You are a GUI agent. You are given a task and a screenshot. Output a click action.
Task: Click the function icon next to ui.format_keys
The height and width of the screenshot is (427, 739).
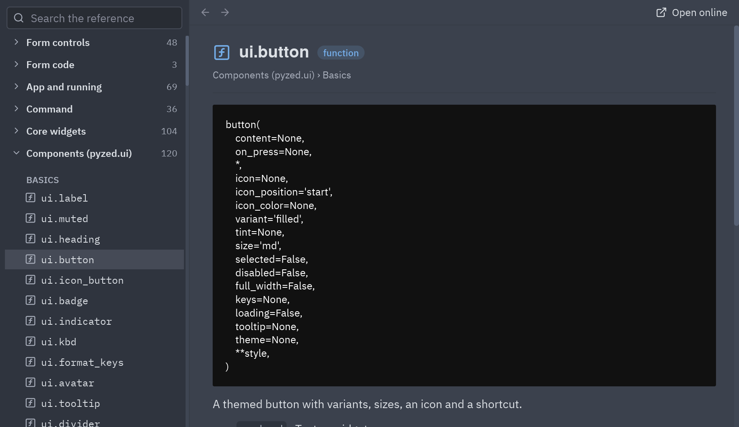(x=30, y=362)
